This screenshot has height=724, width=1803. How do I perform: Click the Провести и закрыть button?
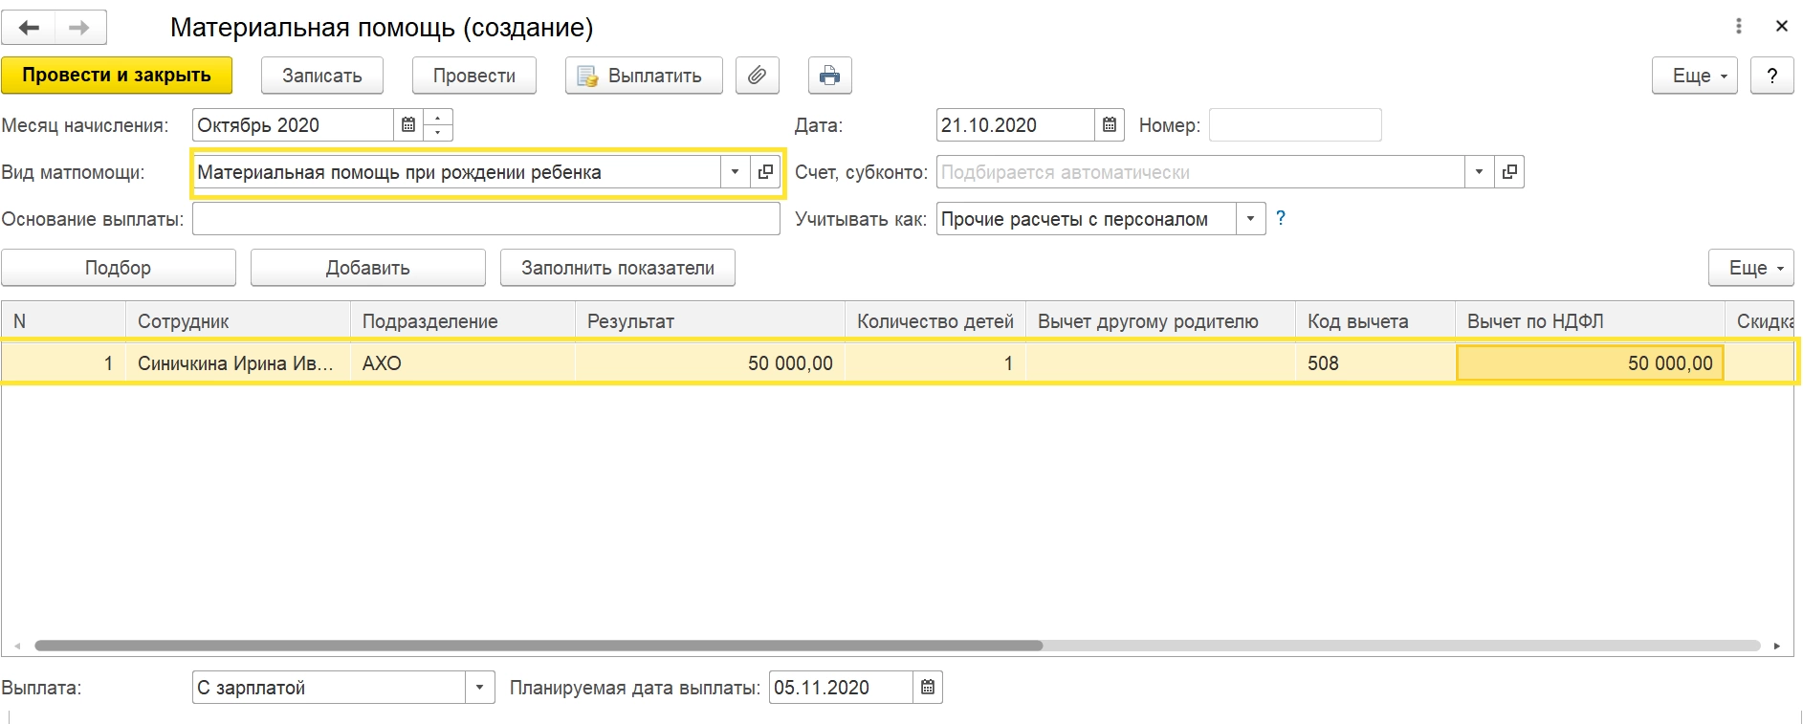pos(117,76)
